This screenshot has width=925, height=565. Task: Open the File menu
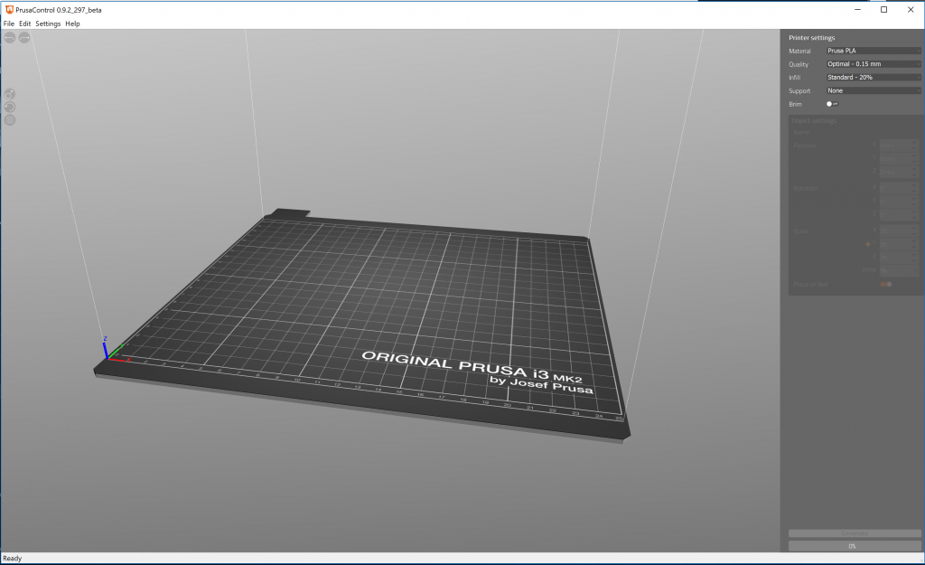point(9,24)
